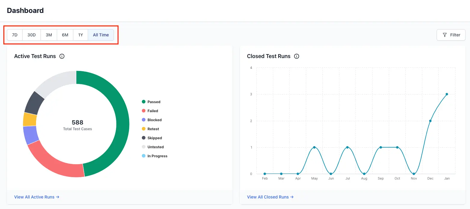Click the red Failed legend dot
The image size is (470, 209).
click(144, 111)
